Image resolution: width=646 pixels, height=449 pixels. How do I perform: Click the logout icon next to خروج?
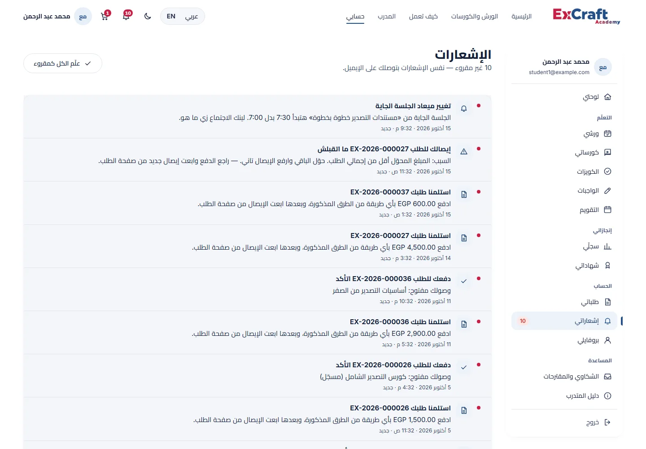[608, 422]
